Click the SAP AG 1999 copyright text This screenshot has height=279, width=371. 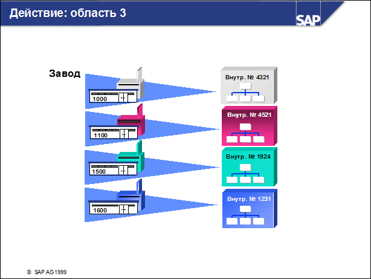click(x=47, y=272)
